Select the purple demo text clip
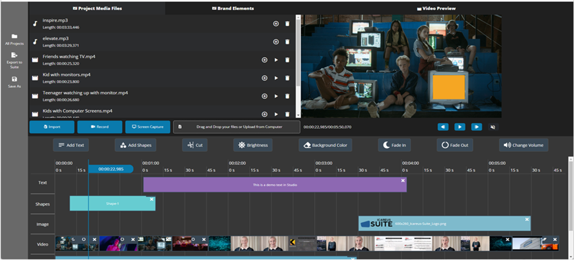 click(275, 185)
